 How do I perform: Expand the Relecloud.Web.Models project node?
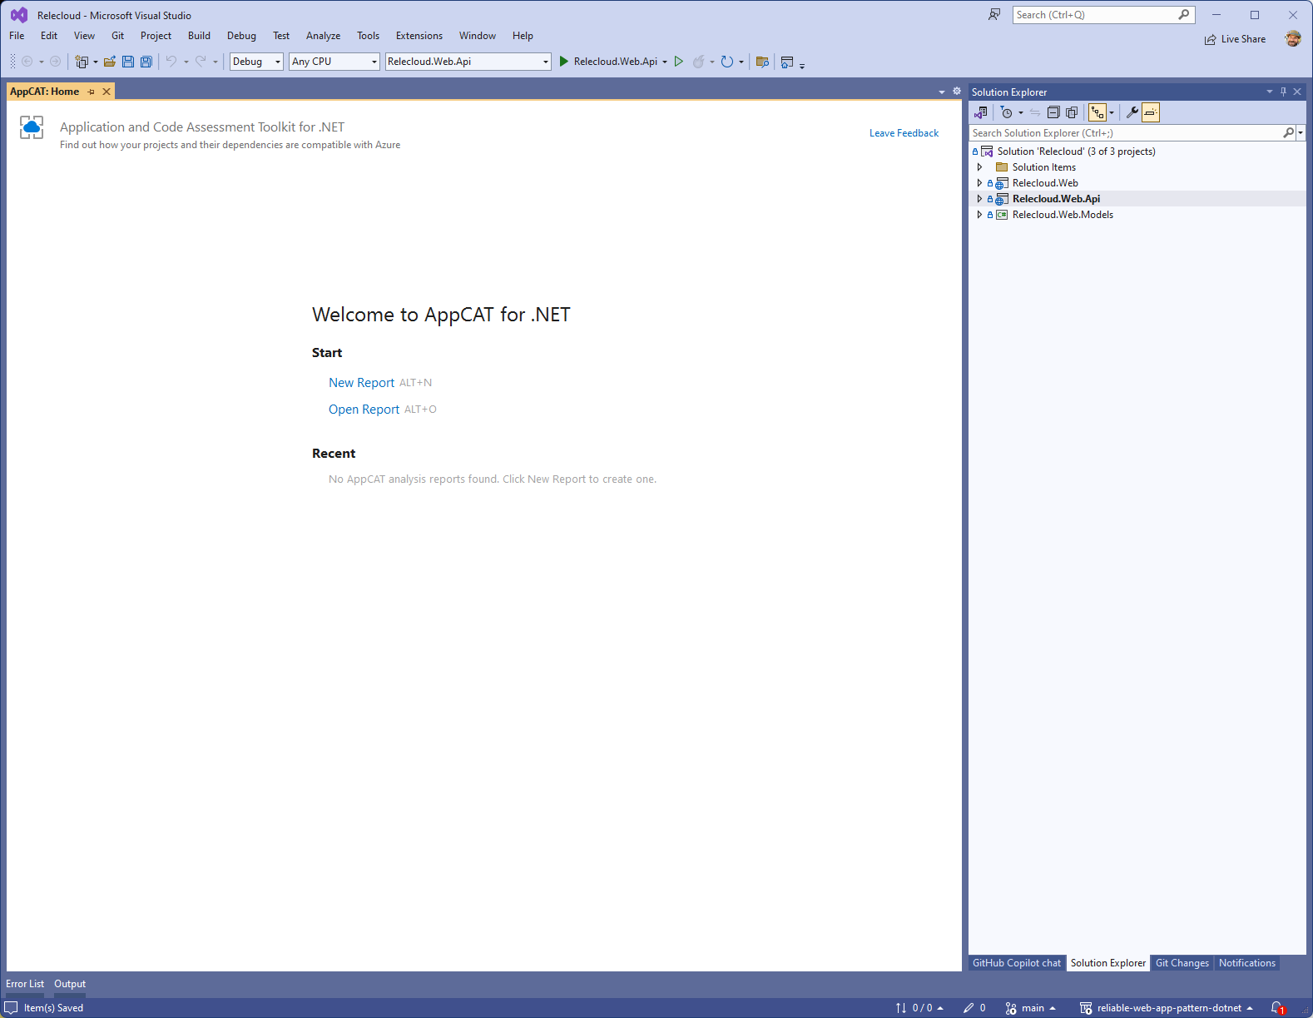(979, 215)
